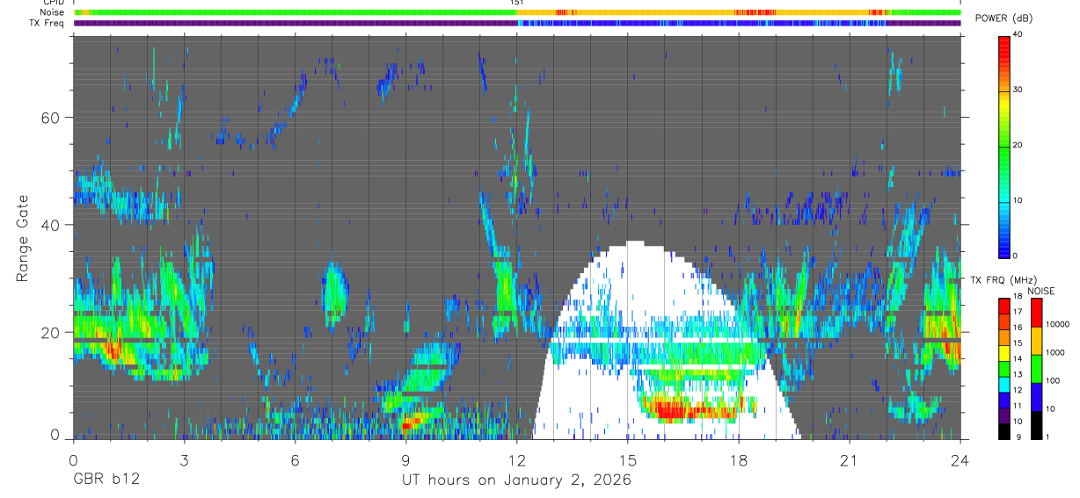Screen dimensions: 1080x498
Task: Click the 10 label on POWER scale
Action: 1019,200
